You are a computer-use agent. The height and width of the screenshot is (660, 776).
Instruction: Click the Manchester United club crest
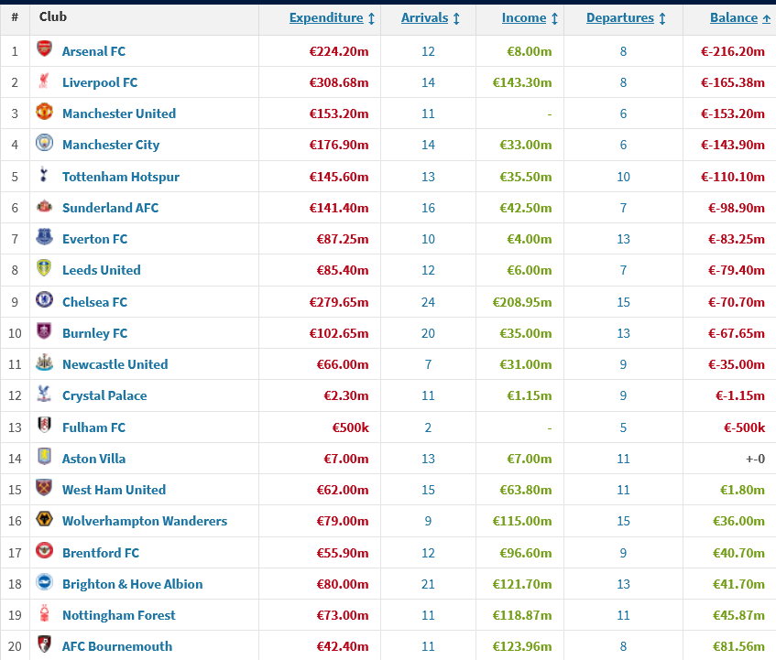[x=44, y=112]
